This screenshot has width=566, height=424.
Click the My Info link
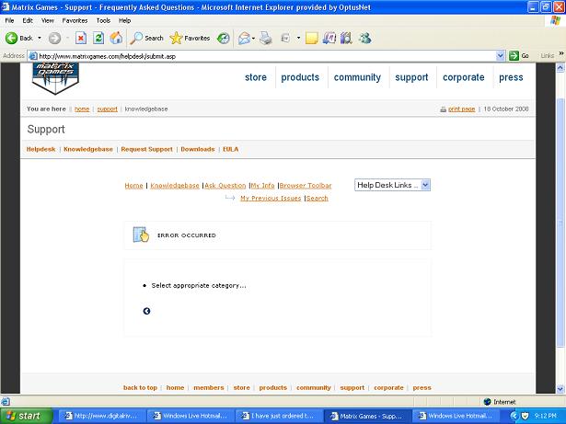263,186
